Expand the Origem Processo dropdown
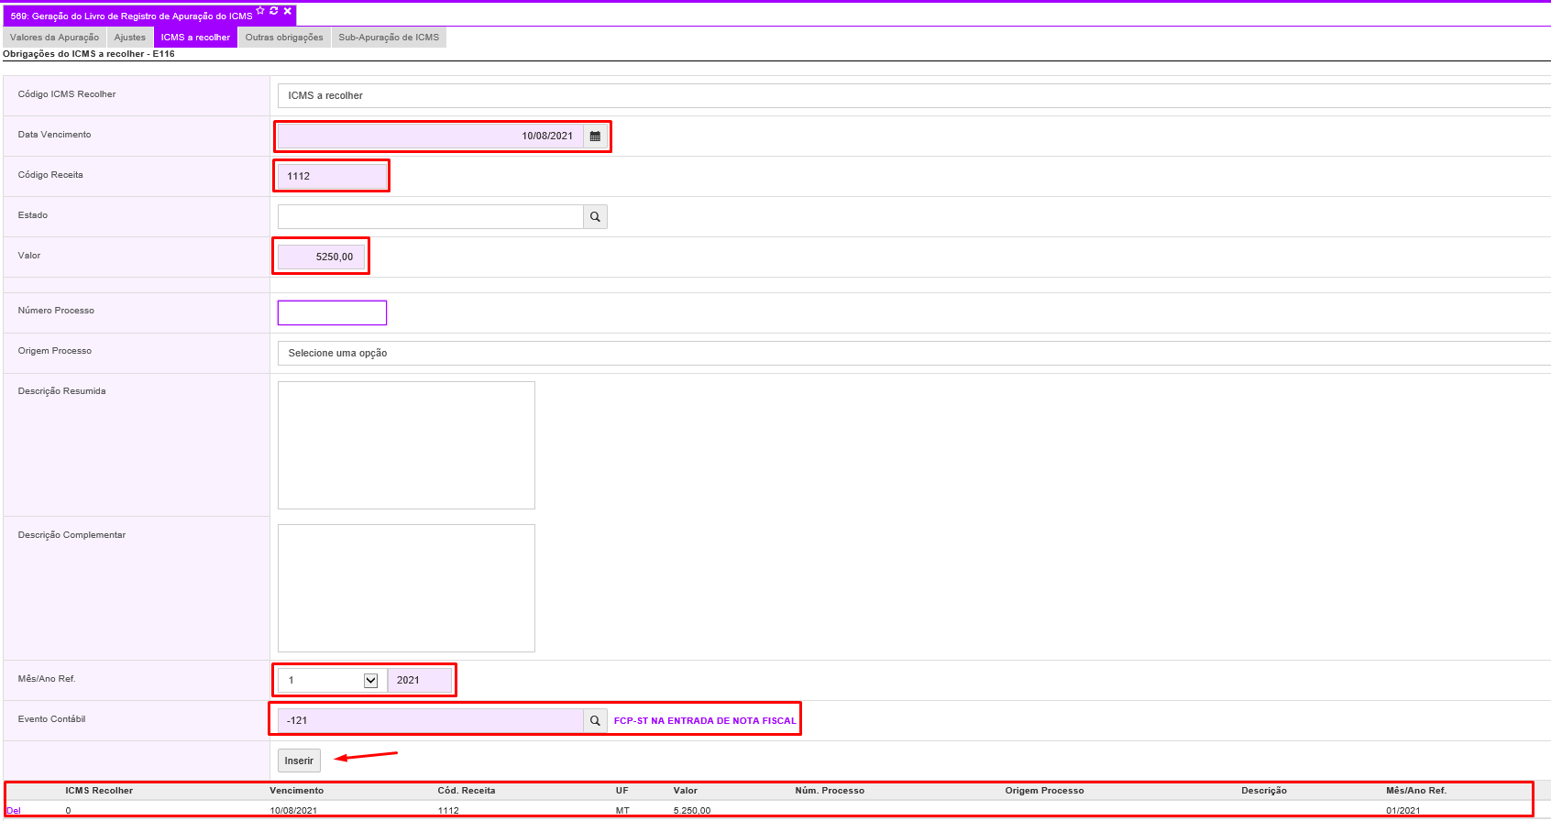Viewport: 1551px width, 821px height. (x=914, y=353)
